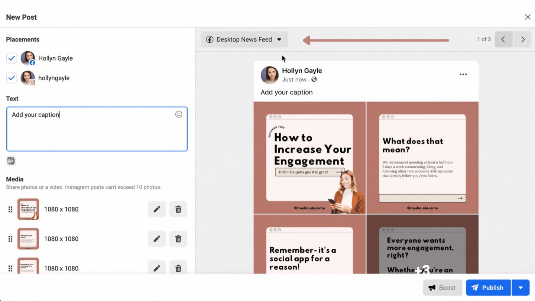Click the Aa text background icon

point(11,161)
